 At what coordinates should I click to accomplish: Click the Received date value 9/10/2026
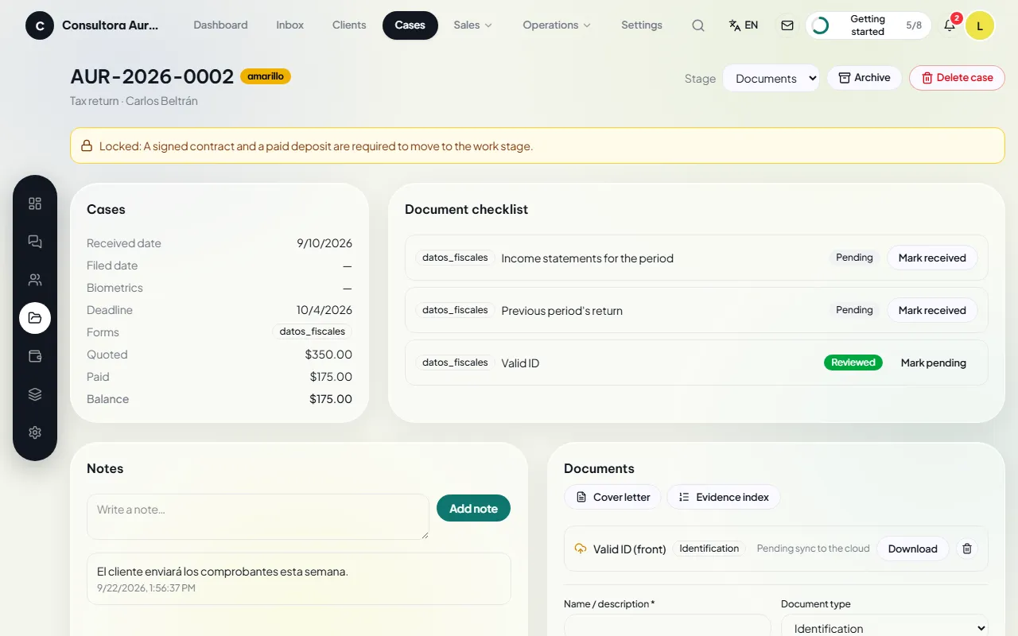coord(324,243)
